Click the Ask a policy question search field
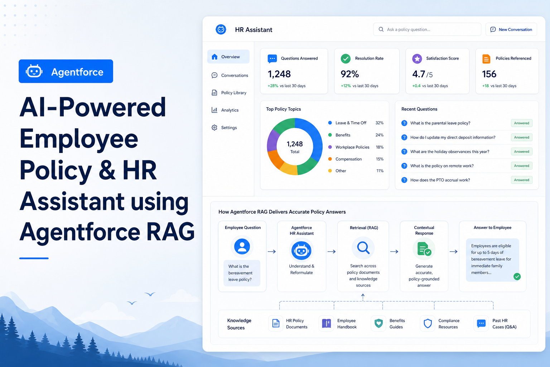 (427, 29)
